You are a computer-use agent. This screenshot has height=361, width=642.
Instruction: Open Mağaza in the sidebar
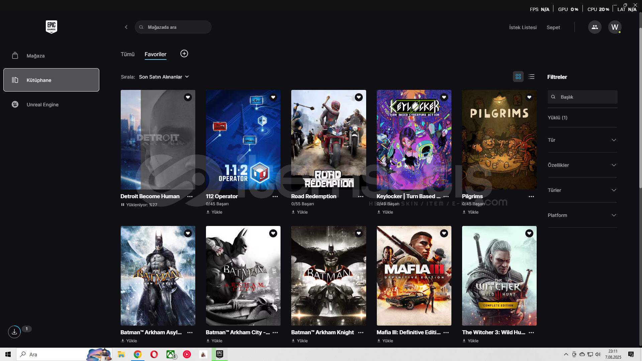click(x=51, y=56)
